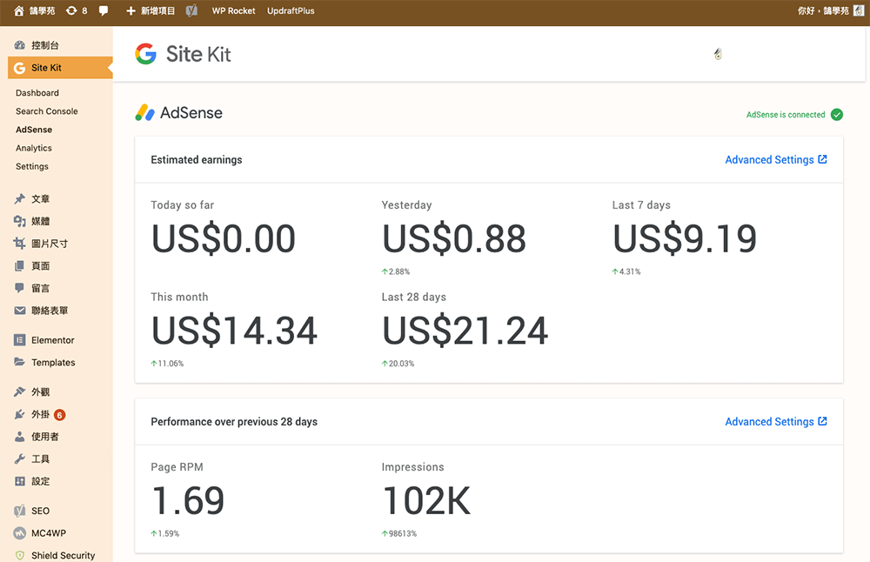The height and width of the screenshot is (562, 870).
Task: Click the paintbrush icon for 外觀
Action: 20,391
